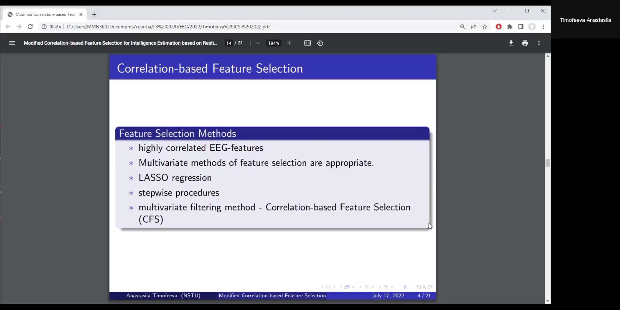
Task: Click the 'Feature Selection Methods' block title
Action: click(177, 133)
